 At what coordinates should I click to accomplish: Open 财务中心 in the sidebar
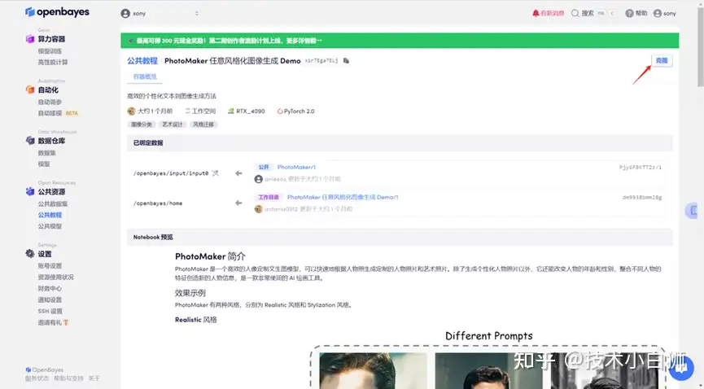pos(50,288)
